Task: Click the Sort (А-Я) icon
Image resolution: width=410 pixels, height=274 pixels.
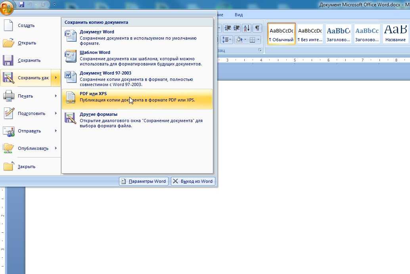Action: click(246, 28)
